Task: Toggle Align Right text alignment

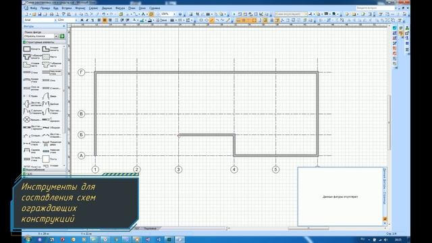Action: pos(110,20)
